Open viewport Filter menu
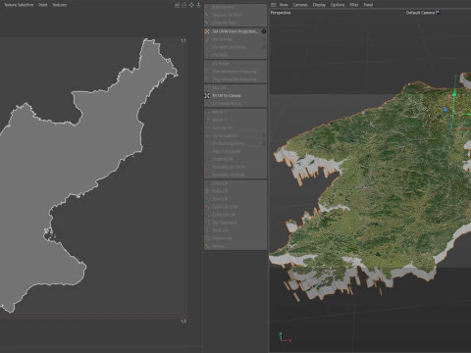This screenshot has height=353, width=471. point(354,5)
